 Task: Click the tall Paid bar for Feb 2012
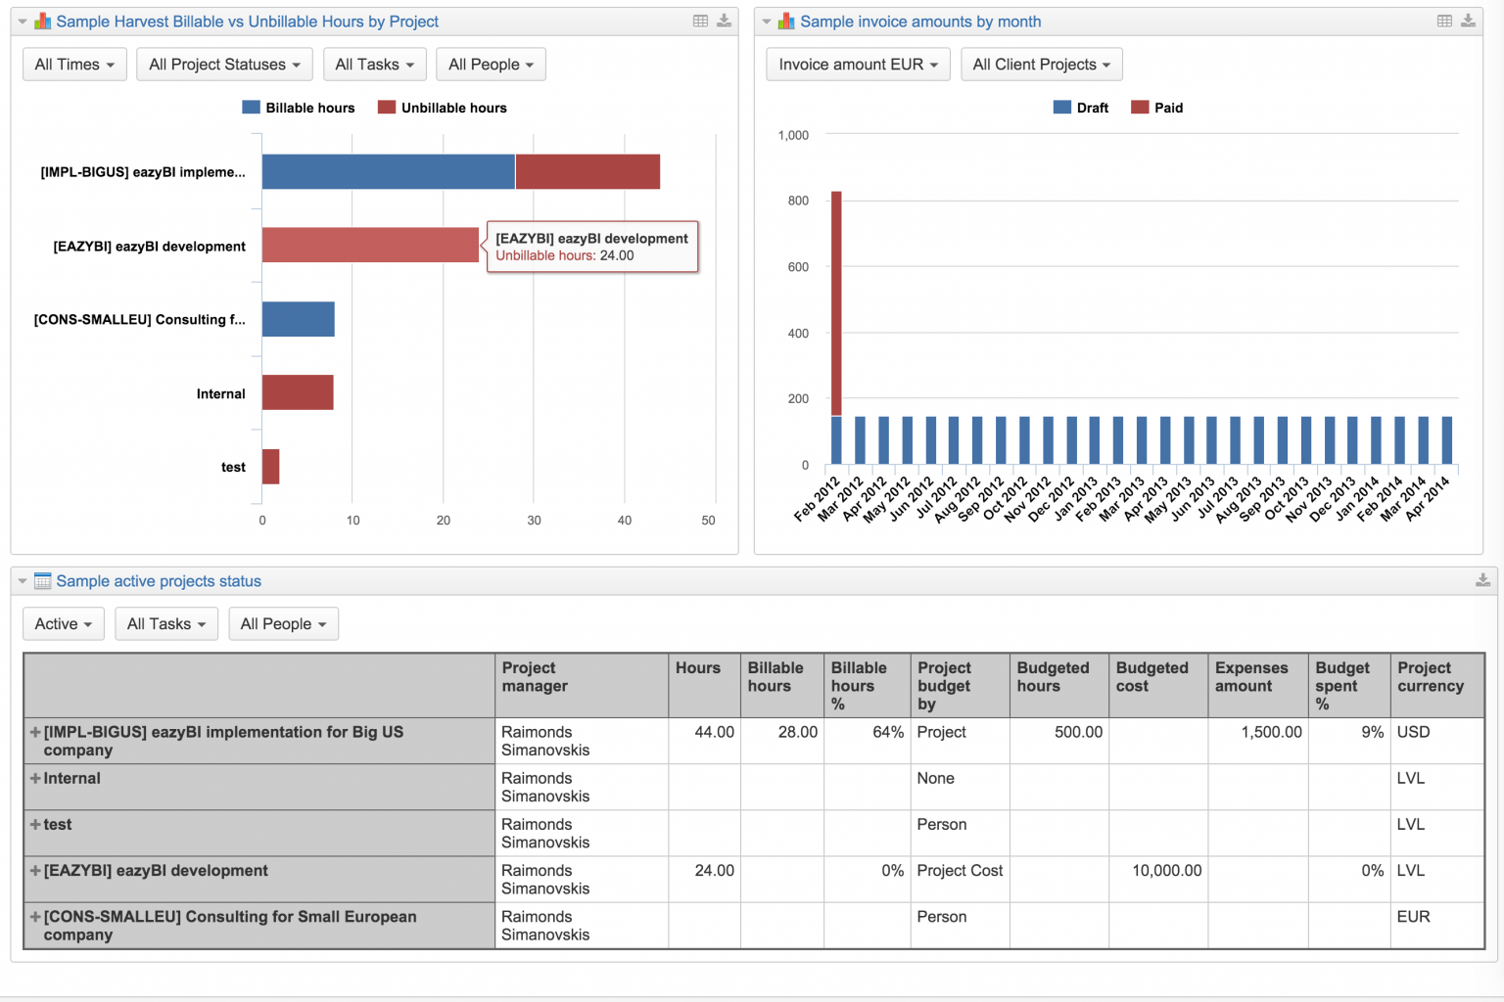pos(835,294)
